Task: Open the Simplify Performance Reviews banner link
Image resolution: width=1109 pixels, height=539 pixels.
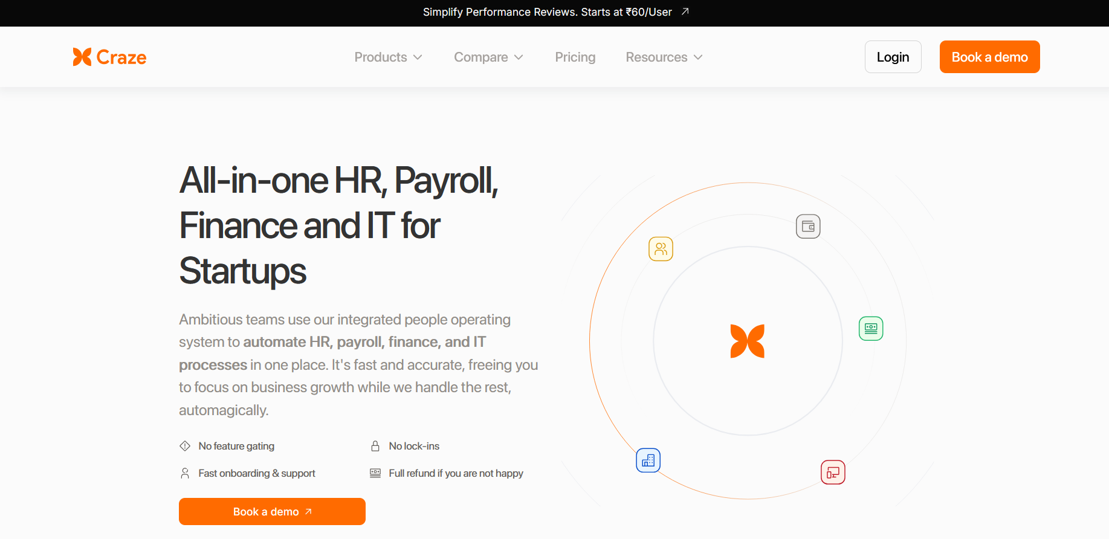Action: (547, 12)
